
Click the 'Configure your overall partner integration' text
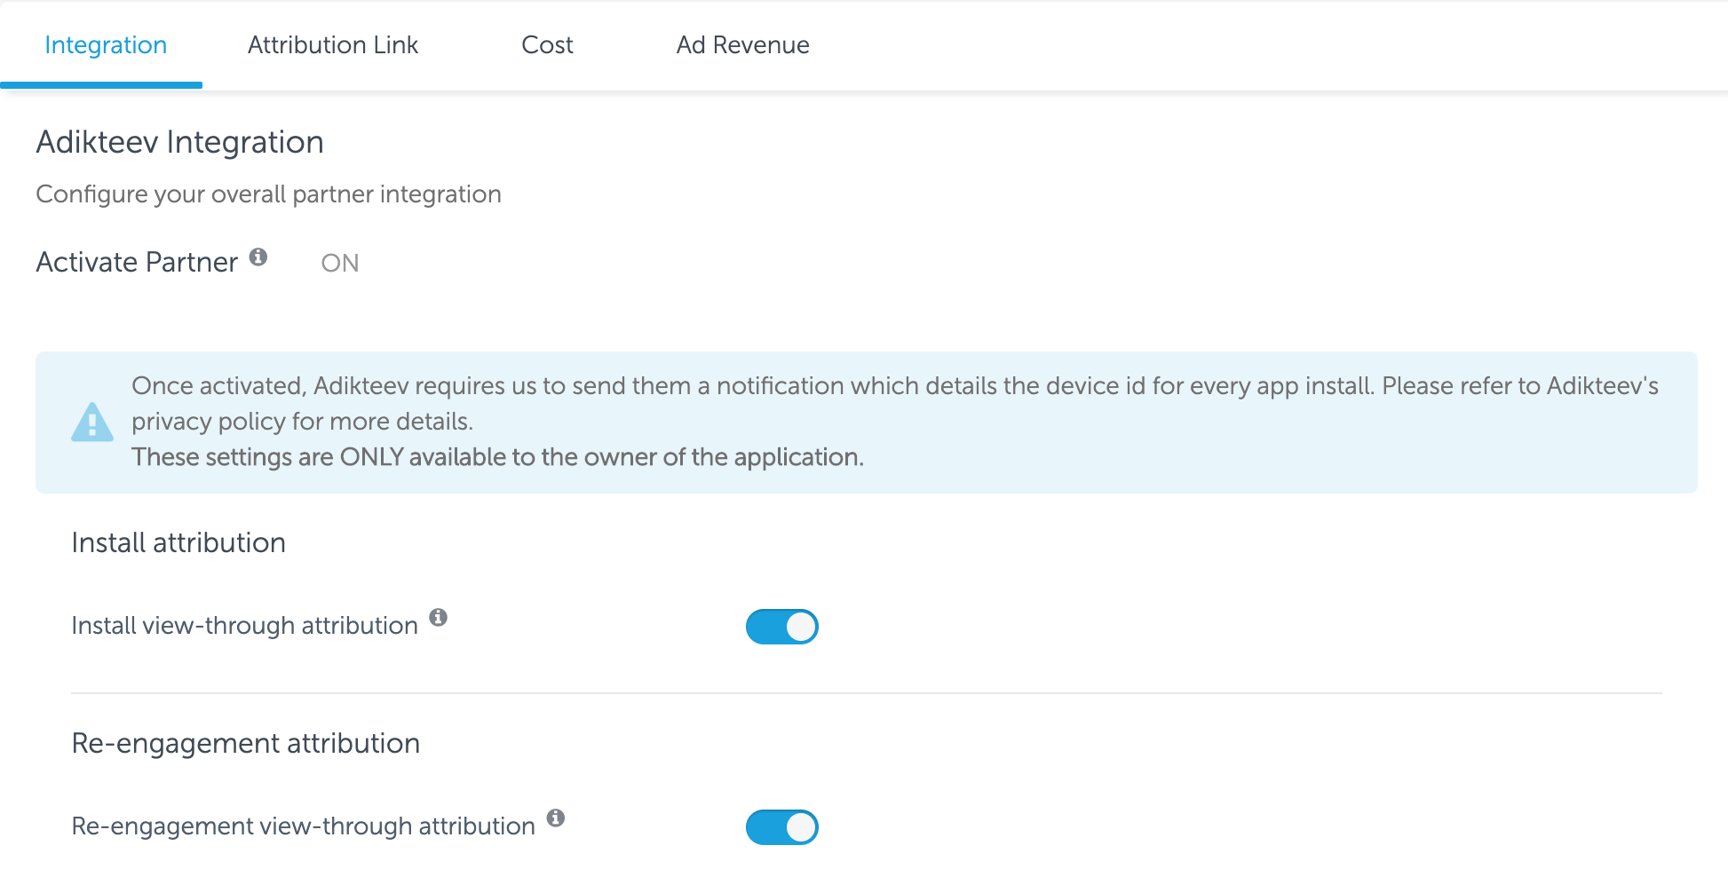coord(269,194)
